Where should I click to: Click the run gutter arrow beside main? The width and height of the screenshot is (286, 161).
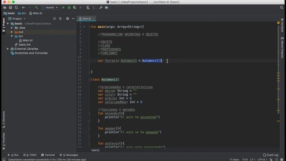(x=84, y=27)
